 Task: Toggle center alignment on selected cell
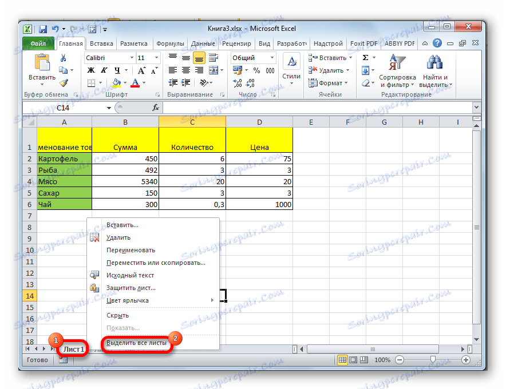(x=187, y=70)
